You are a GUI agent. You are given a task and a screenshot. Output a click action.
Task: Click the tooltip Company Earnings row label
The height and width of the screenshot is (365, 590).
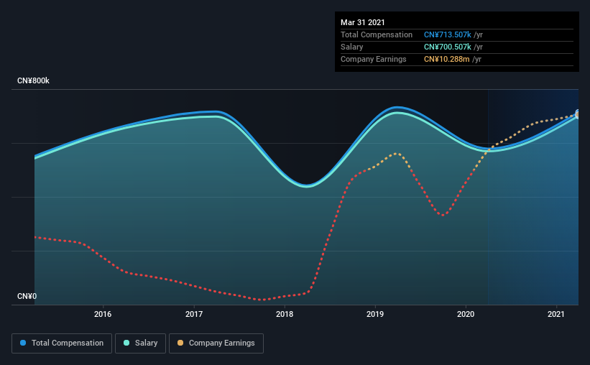click(x=373, y=59)
